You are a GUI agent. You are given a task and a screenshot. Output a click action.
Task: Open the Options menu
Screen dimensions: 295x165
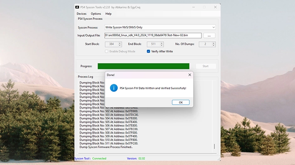point(96,14)
